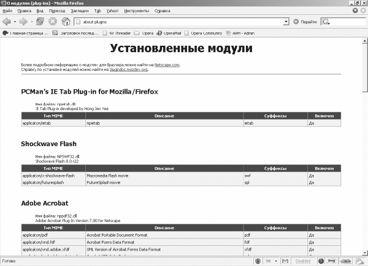Expand the address bar URL dropdown

[286, 22]
